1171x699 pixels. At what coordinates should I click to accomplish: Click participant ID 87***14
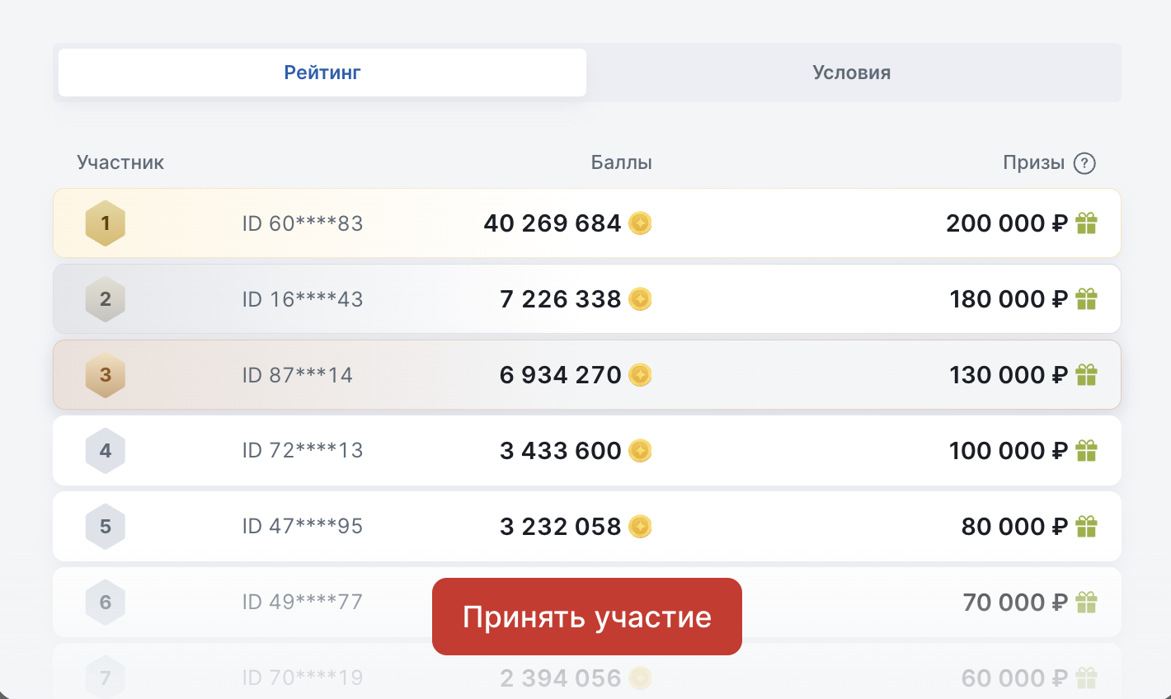point(298,375)
